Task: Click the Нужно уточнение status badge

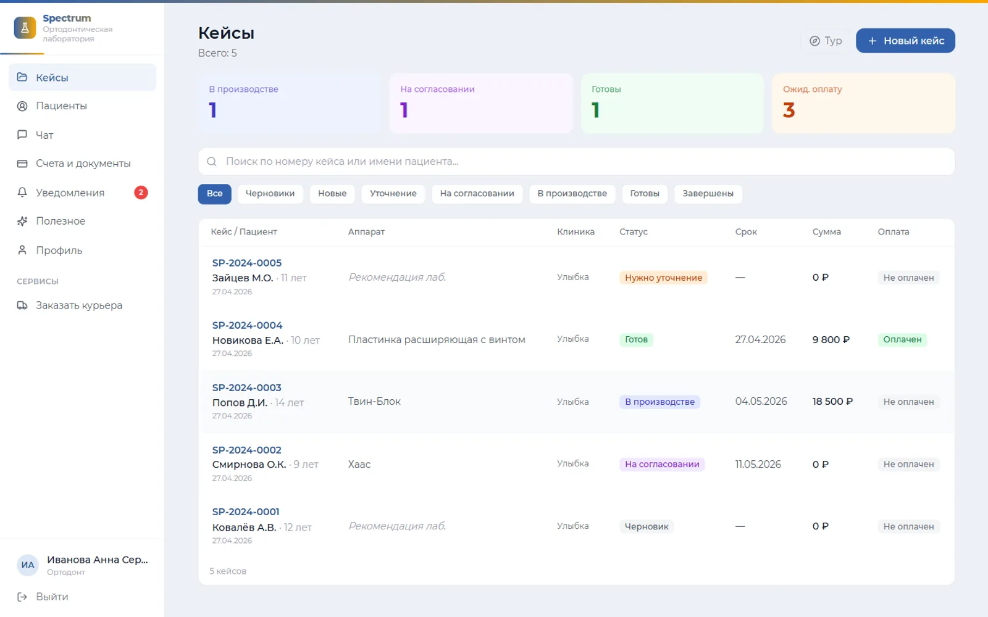Action: coord(663,278)
